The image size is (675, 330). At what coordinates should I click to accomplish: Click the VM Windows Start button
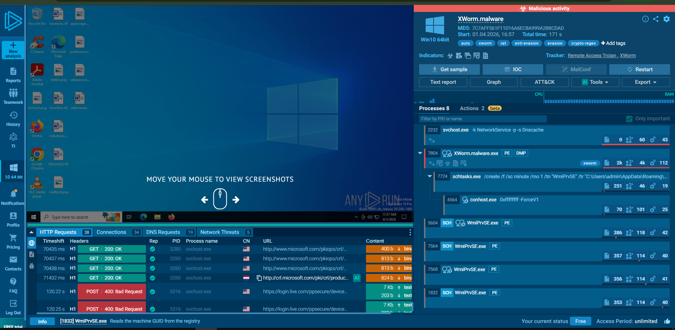pos(34,217)
